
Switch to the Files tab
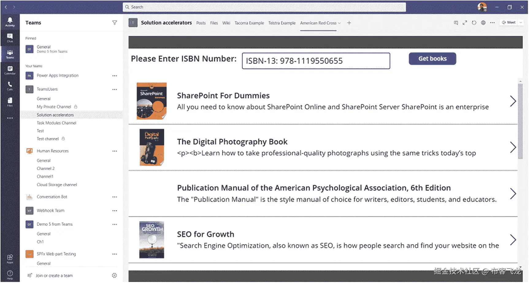(214, 23)
